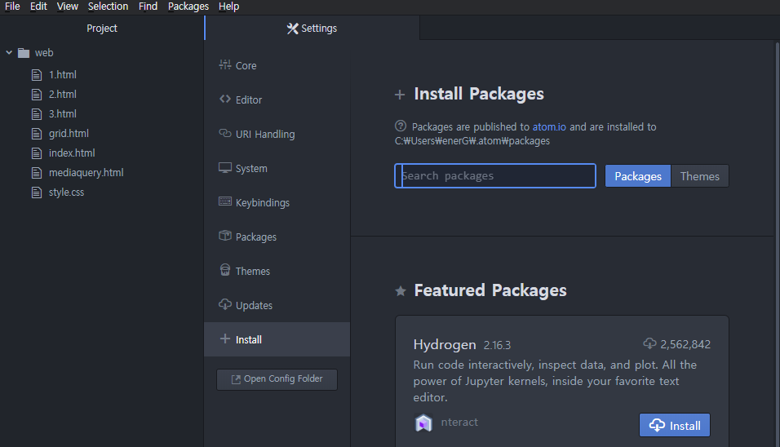Click the Featured Packages heading
This screenshot has width=780, height=447.
click(x=490, y=290)
